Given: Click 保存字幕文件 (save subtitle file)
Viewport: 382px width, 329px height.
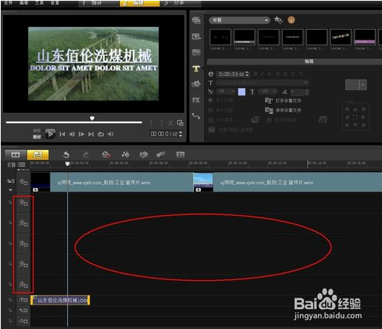Looking at the screenshot, I should pyautogui.click(x=288, y=110).
